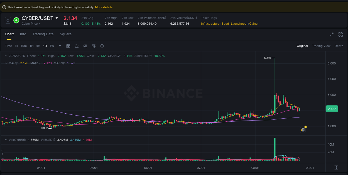Click the CYBER token logo
Image resolution: width=348 pixels, height=175 pixels.
(x=16, y=20)
